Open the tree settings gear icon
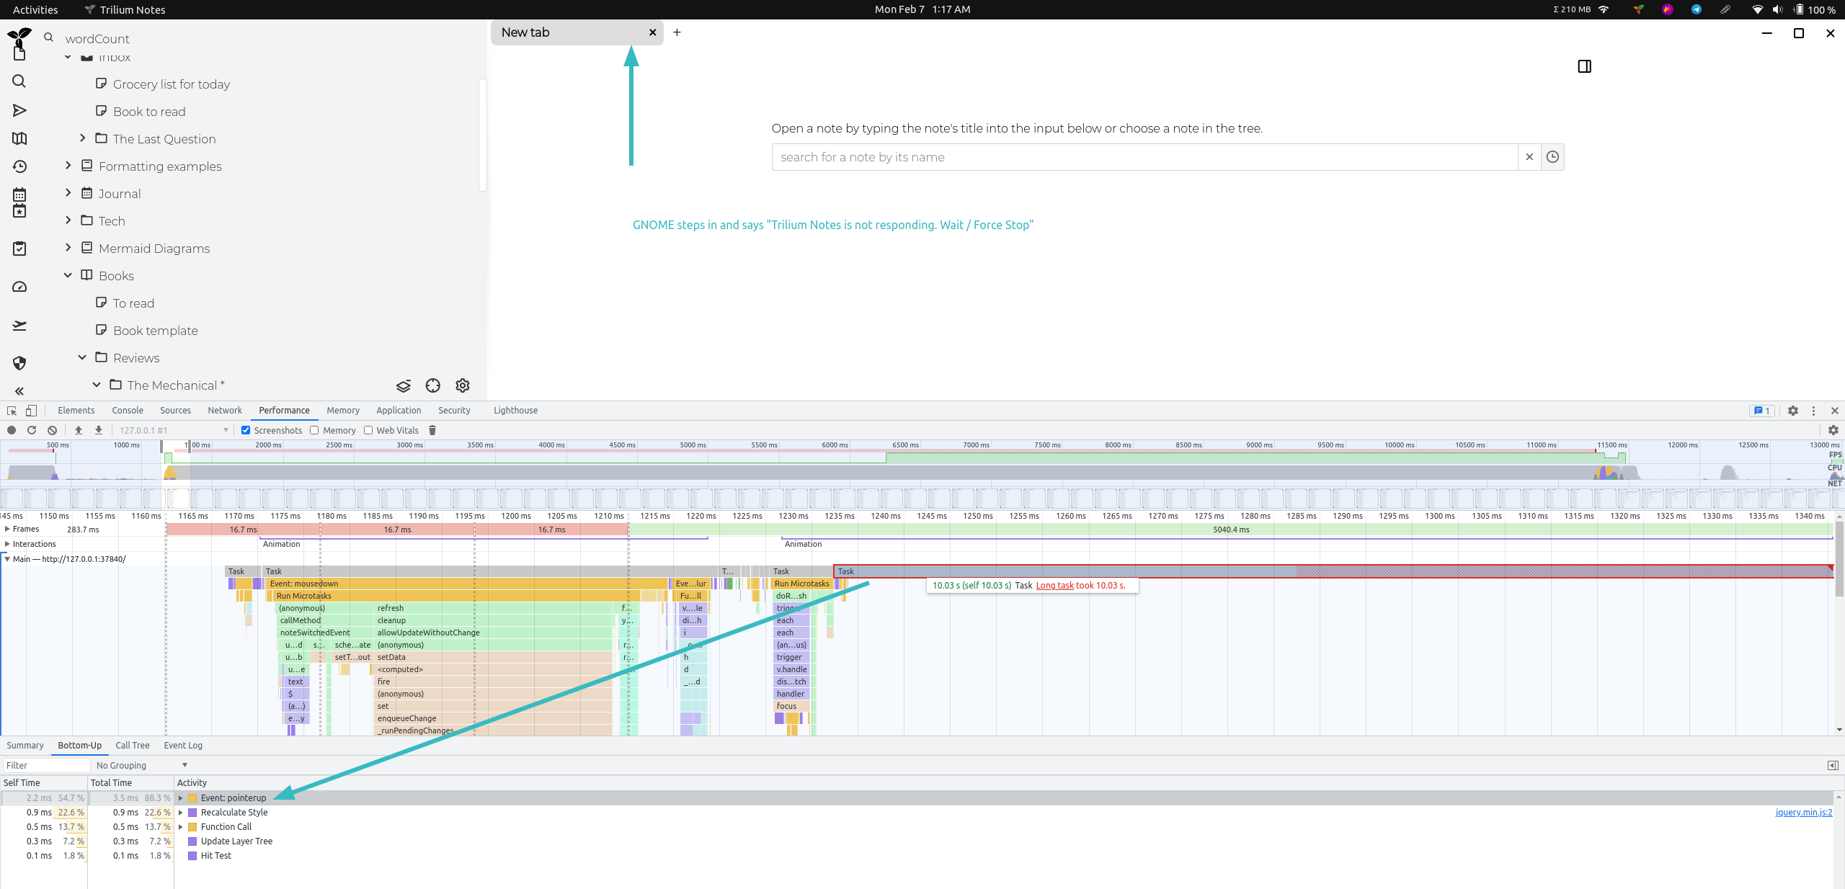Viewport: 1845px width, 889px height. (463, 385)
